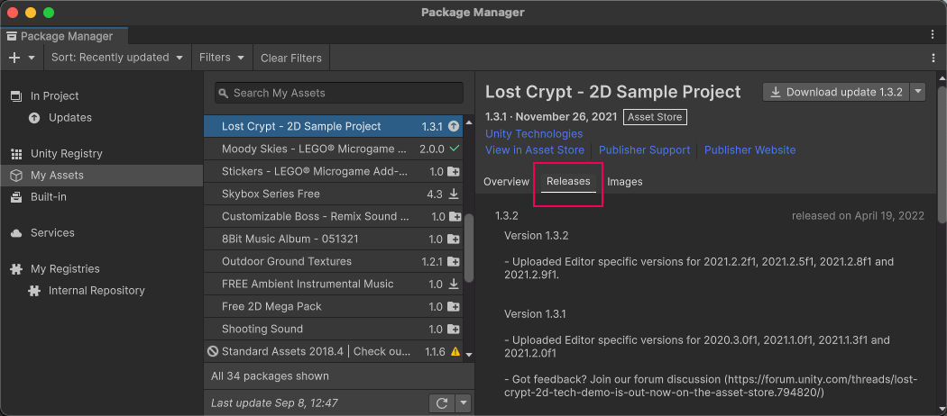The width and height of the screenshot is (947, 416).
Task: Click download icon for Skybox Series Free
Action: 455,194
